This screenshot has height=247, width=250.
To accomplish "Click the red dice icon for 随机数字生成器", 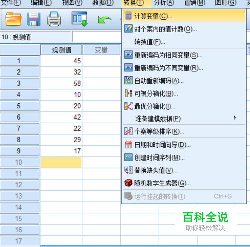I will [x=128, y=183].
